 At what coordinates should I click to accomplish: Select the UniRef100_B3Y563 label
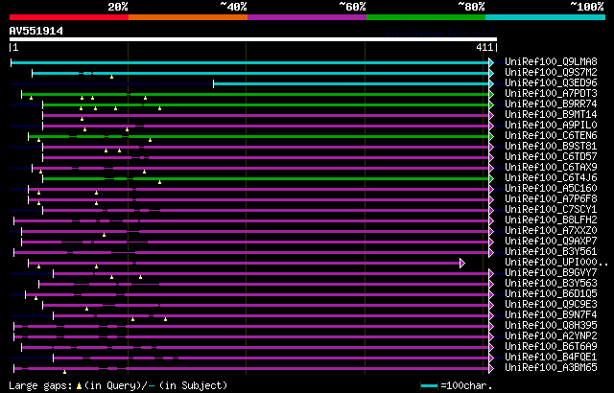(551, 284)
